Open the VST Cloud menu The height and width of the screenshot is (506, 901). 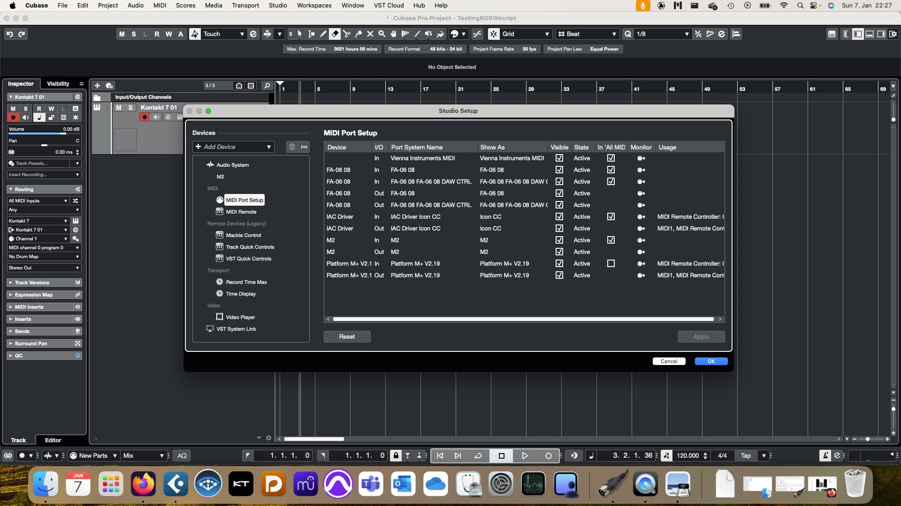[x=389, y=5]
